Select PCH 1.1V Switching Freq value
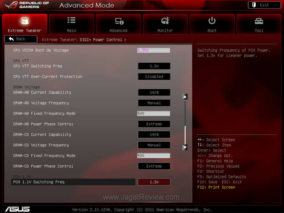284x213 pixels. tap(154, 182)
